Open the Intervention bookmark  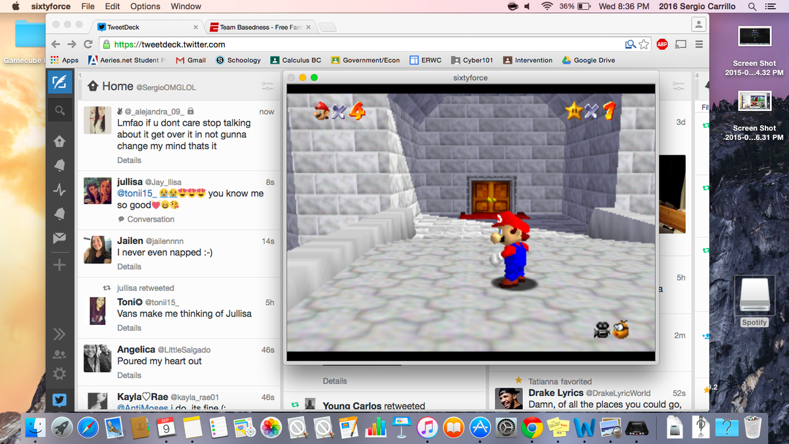[x=527, y=60]
